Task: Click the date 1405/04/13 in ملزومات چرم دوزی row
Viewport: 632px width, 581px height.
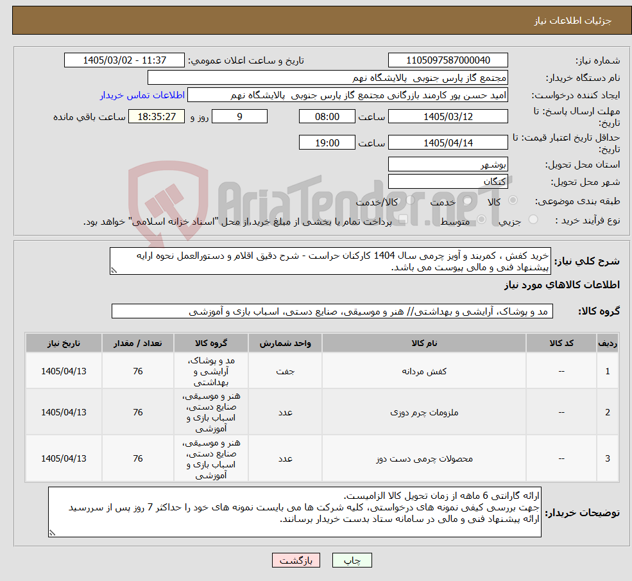Action: [x=64, y=412]
